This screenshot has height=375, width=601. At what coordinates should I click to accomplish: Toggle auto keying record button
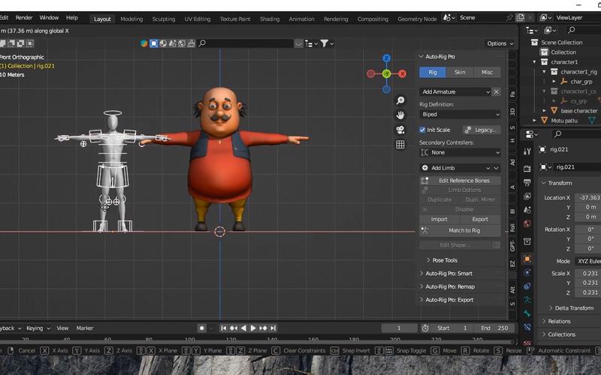tap(201, 328)
